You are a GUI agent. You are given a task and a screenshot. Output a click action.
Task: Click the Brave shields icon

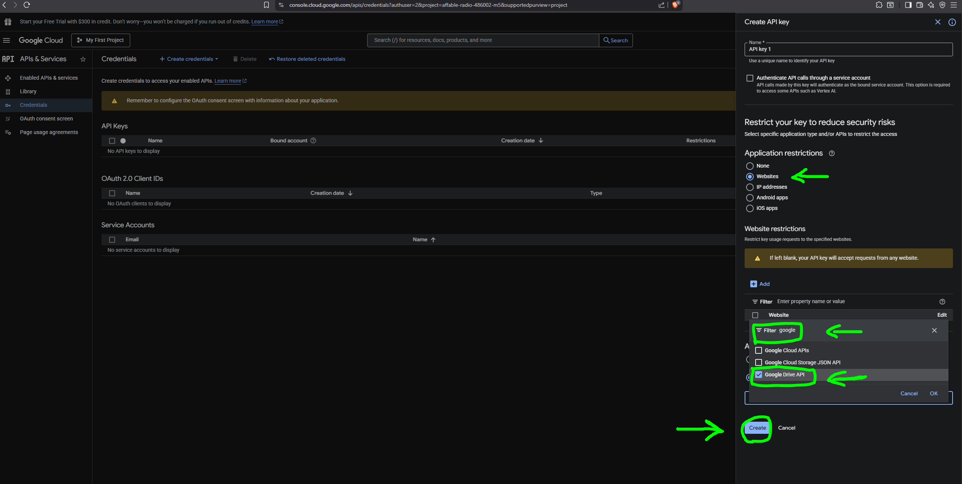coord(675,5)
